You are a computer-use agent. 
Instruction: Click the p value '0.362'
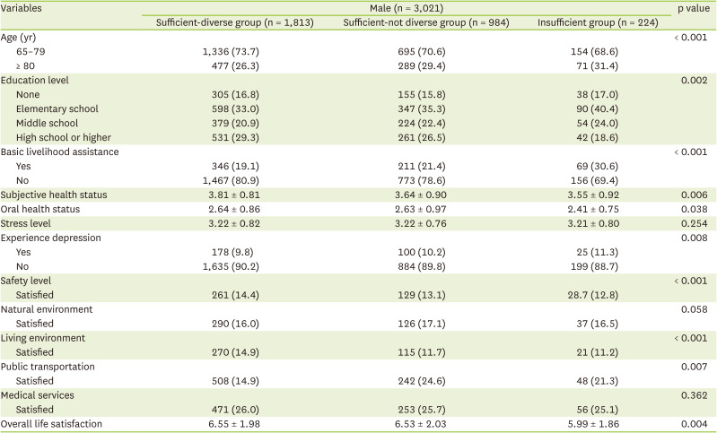point(695,395)
